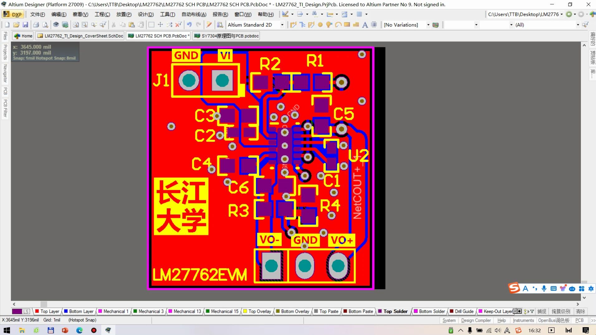Open the 自动布线(A) menu
The width and height of the screenshot is (596, 335).
pyautogui.click(x=194, y=14)
